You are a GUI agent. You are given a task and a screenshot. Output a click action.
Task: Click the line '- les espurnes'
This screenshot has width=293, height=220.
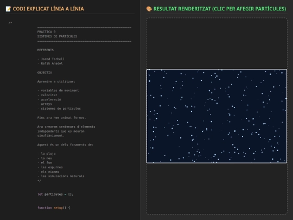(x=50, y=167)
